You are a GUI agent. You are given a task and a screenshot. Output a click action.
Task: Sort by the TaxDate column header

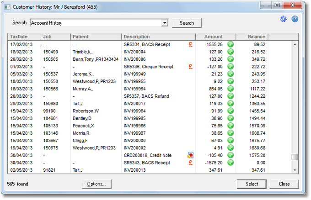click(24, 37)
